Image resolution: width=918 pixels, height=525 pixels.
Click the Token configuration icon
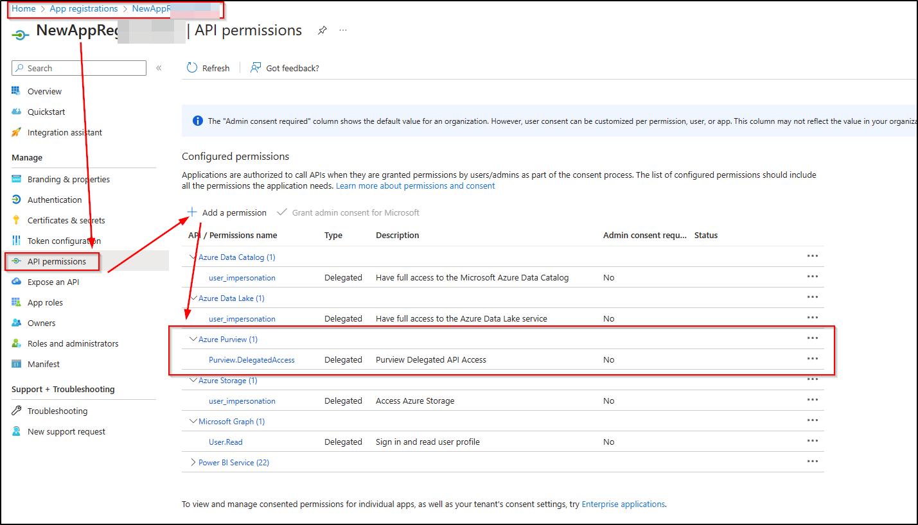17,241
